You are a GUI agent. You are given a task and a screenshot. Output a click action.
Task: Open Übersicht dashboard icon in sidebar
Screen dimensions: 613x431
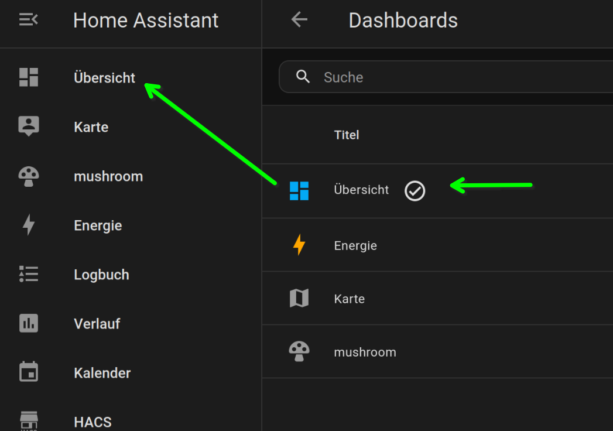29,77
